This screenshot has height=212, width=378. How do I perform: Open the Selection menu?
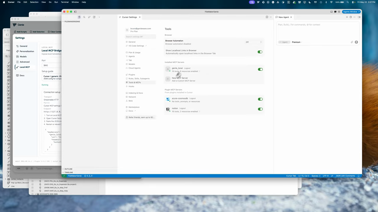coord(34,2)
